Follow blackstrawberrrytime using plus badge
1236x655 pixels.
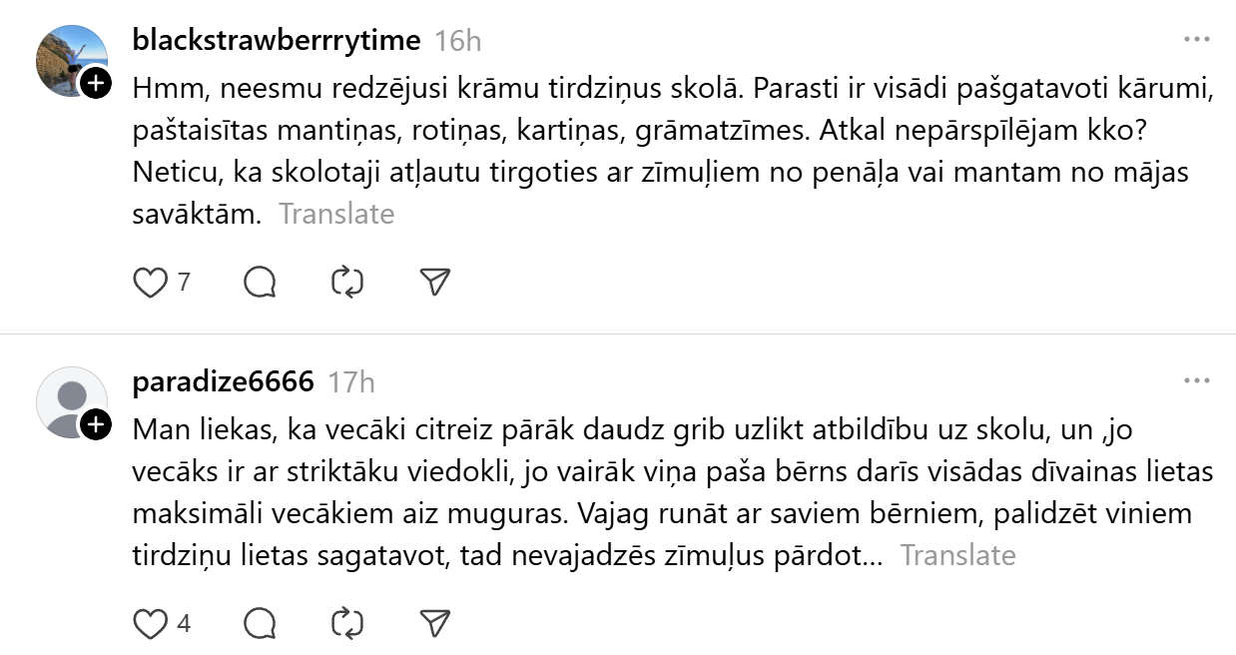[95, 84]
